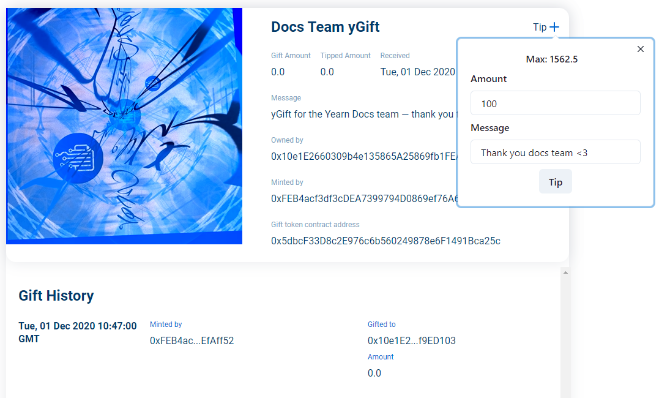
Task: Click the plus icon next to Tip
Action: click(x=554, y=27)
